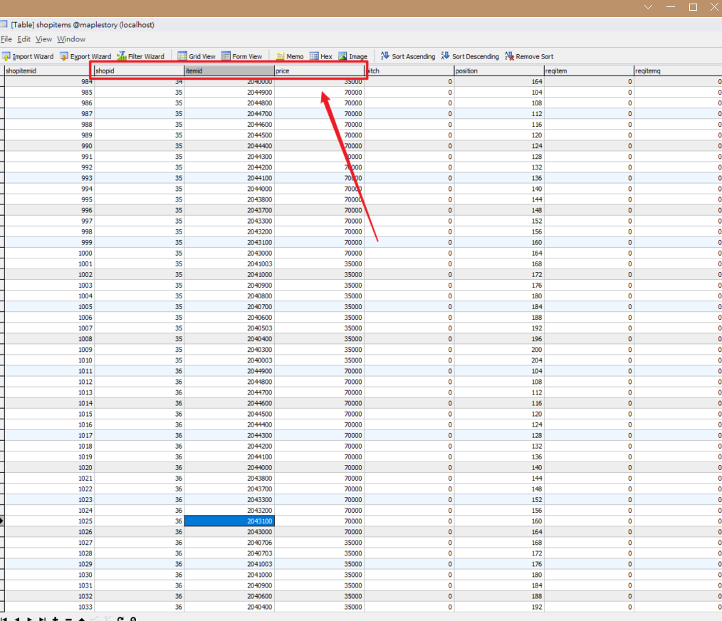Select itemid cell 2040300
The width and height of the screenshot is (722, 621).
[229, 350]
